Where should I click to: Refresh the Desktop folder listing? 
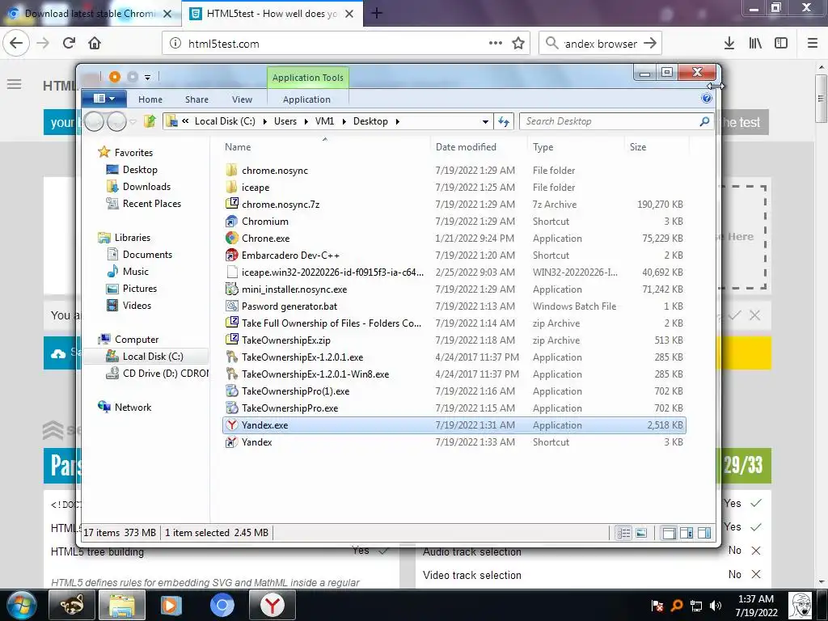click(x=504, y=121)
